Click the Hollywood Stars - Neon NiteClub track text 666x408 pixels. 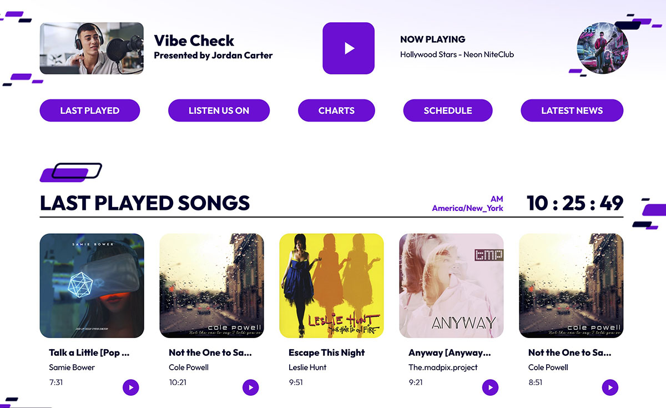pyautogui.click(x=457, y=54)
